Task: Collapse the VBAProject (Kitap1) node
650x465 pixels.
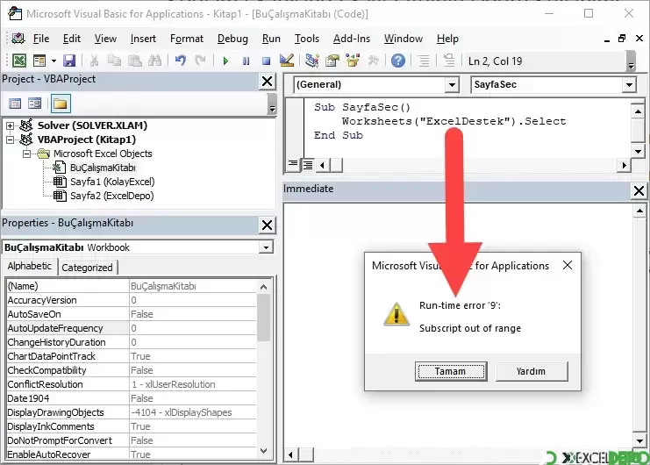Action: point(11,139)
